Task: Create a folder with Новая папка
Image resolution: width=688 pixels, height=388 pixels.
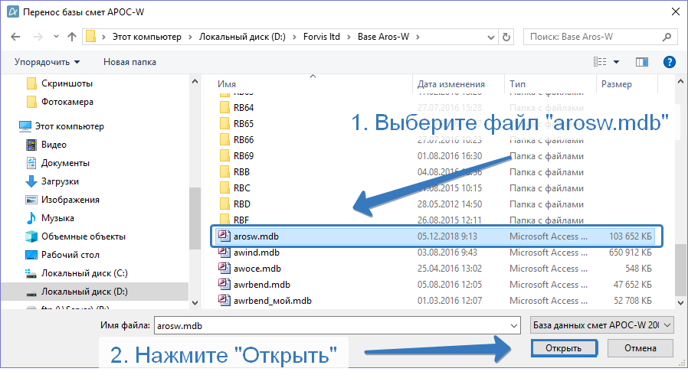Action: pyautogui.click(x=130, y=62)
